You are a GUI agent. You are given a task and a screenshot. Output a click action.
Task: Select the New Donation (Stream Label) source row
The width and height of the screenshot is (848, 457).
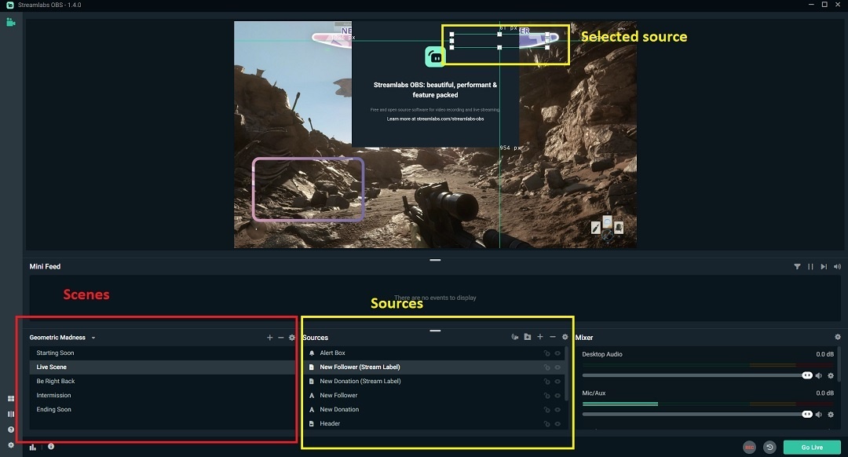pyautogui.click(x=433, y=382)
